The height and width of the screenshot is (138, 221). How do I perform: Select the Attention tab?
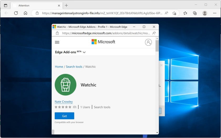tap(36, 6)
